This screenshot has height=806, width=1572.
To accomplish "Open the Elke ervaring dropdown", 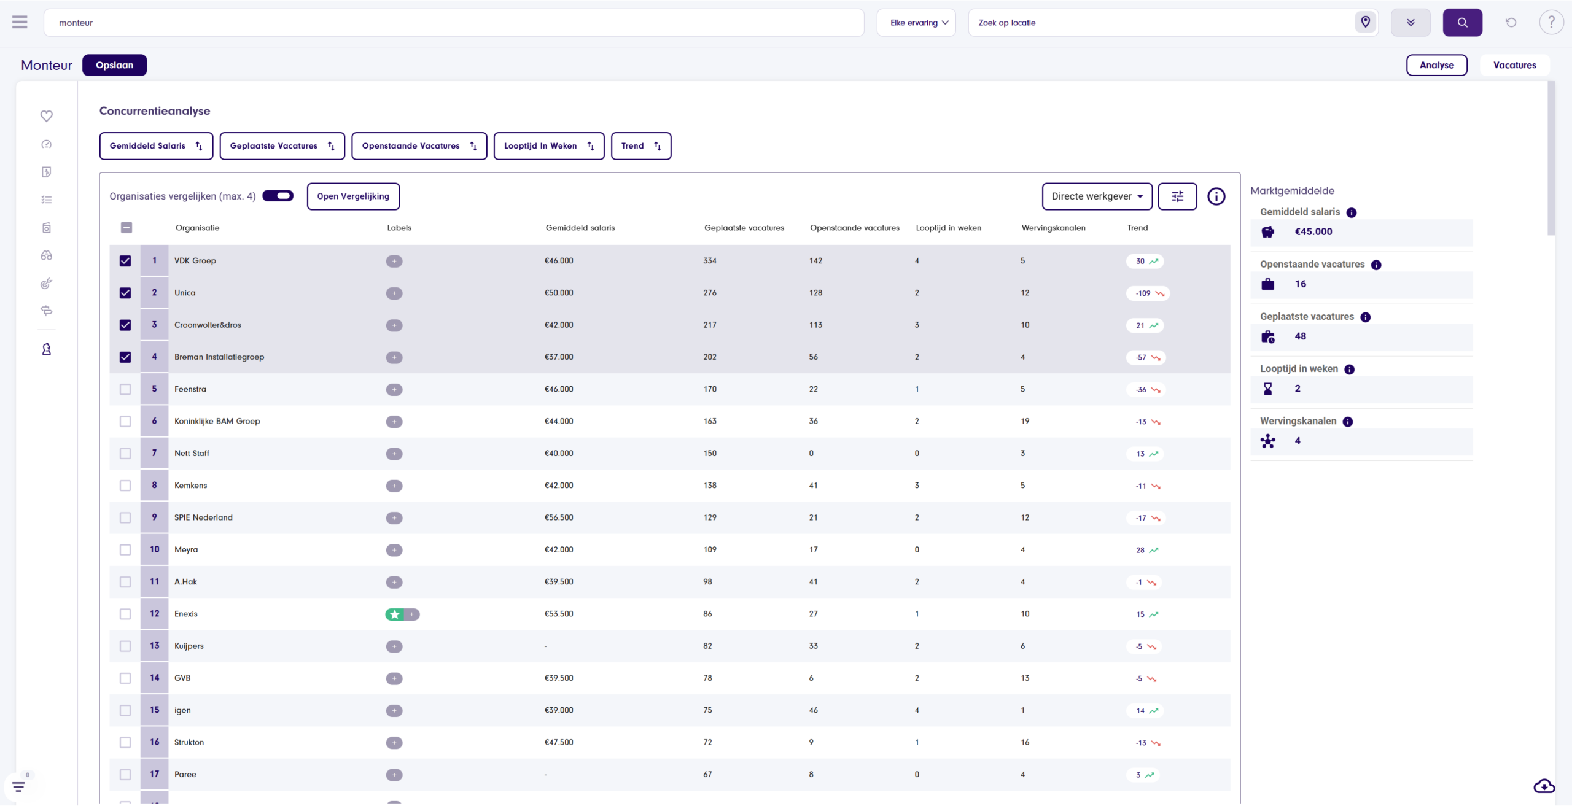I will tap(916, 23).
